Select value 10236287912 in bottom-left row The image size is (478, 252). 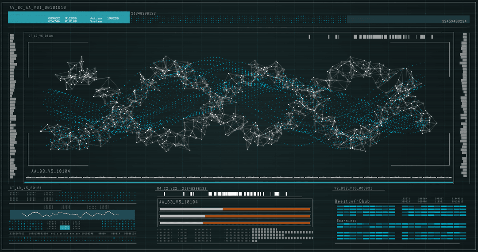tap(17, 234)
